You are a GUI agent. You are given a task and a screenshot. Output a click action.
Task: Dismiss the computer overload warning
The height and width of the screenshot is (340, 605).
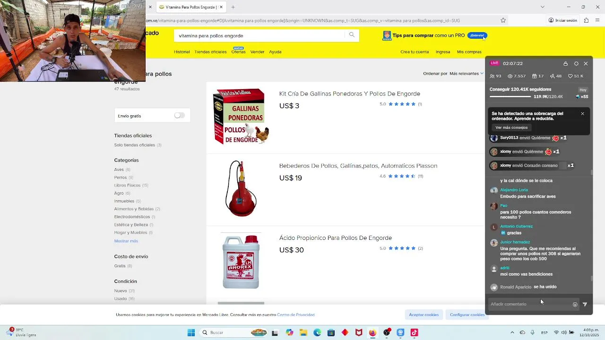coord(582,114)
